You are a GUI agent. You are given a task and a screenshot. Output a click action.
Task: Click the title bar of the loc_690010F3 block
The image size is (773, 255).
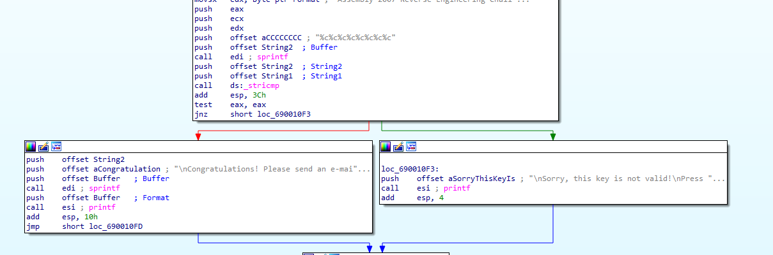click(x=569, y=147)
